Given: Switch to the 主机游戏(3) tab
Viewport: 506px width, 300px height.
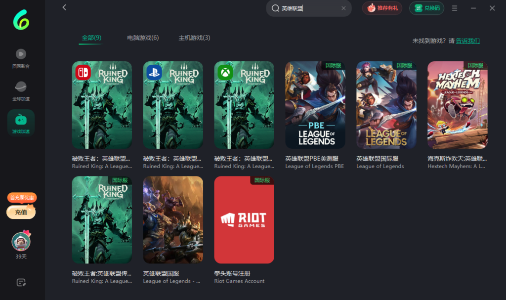Looking at the screenshot, I should pos(194,38).
